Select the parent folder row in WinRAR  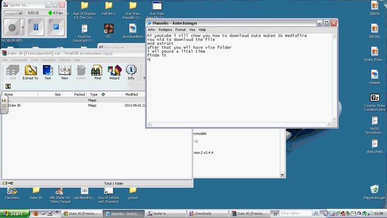[x=74, y=101]
